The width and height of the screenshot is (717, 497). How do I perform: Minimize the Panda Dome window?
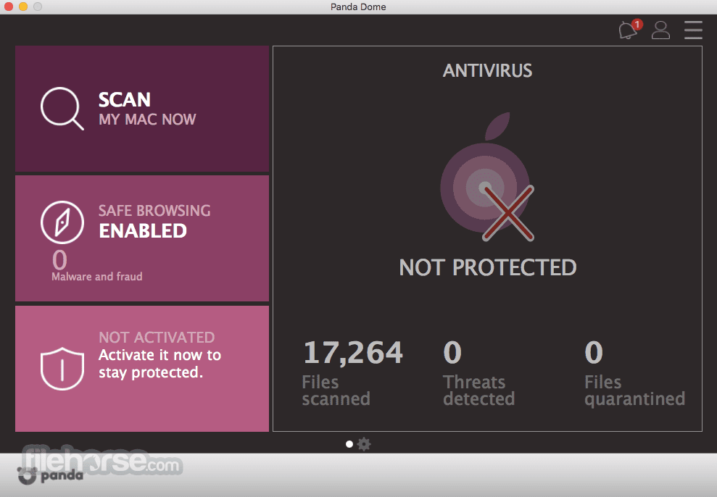point(23,7)
